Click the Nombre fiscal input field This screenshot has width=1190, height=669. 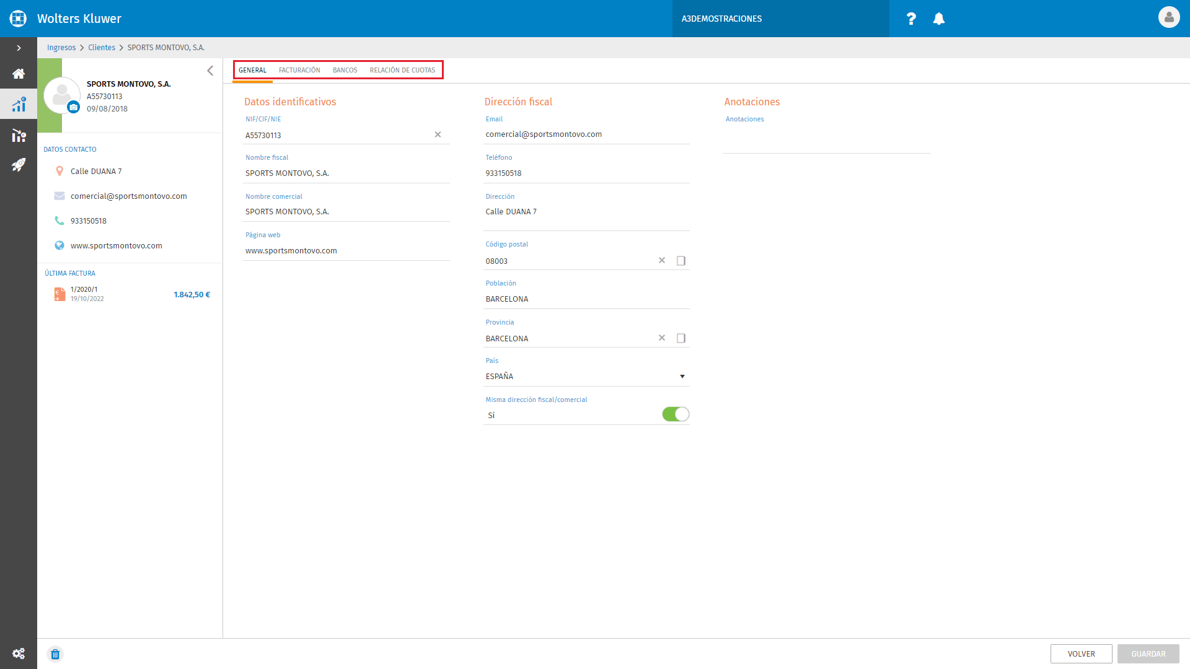click(x=346, y=173)
